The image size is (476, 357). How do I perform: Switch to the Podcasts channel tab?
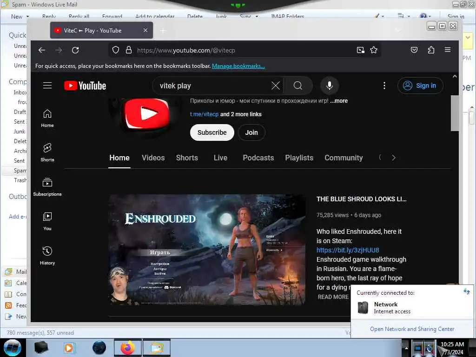click(258, 158)
